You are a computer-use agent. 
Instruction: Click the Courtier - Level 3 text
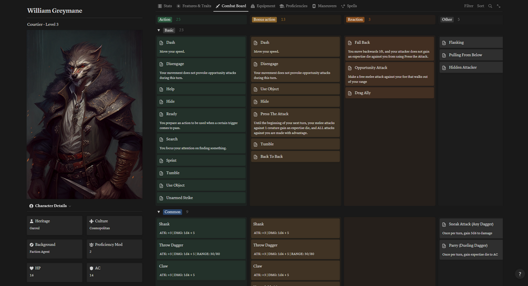coord(43,24)
